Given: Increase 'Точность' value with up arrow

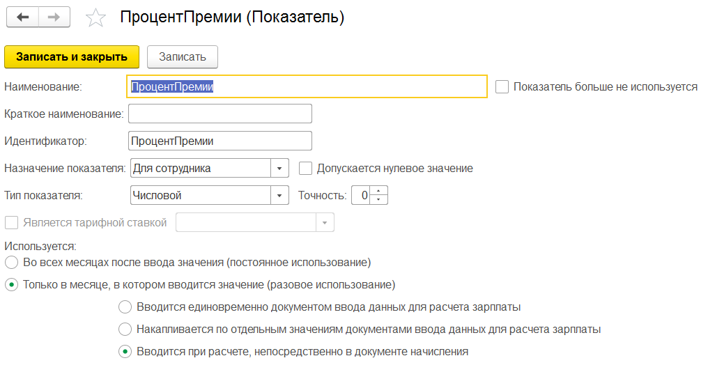Looking at the screenshot, I should 378,191.
